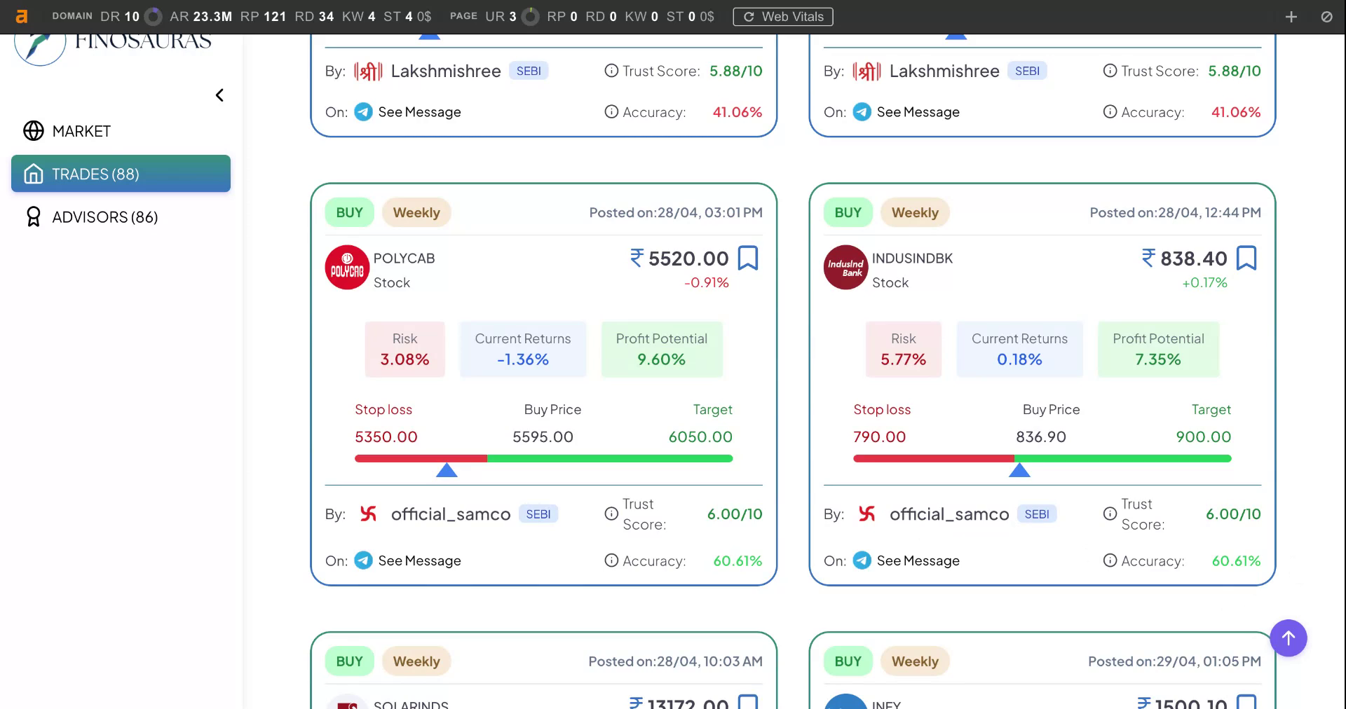Click the disable circle-slash icon in top bar
The image size is (1346, 709).
1327,17
